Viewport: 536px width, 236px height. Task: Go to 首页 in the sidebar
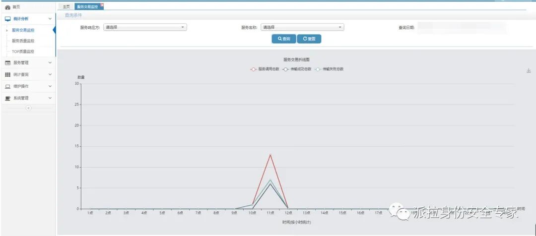(16, 7)
